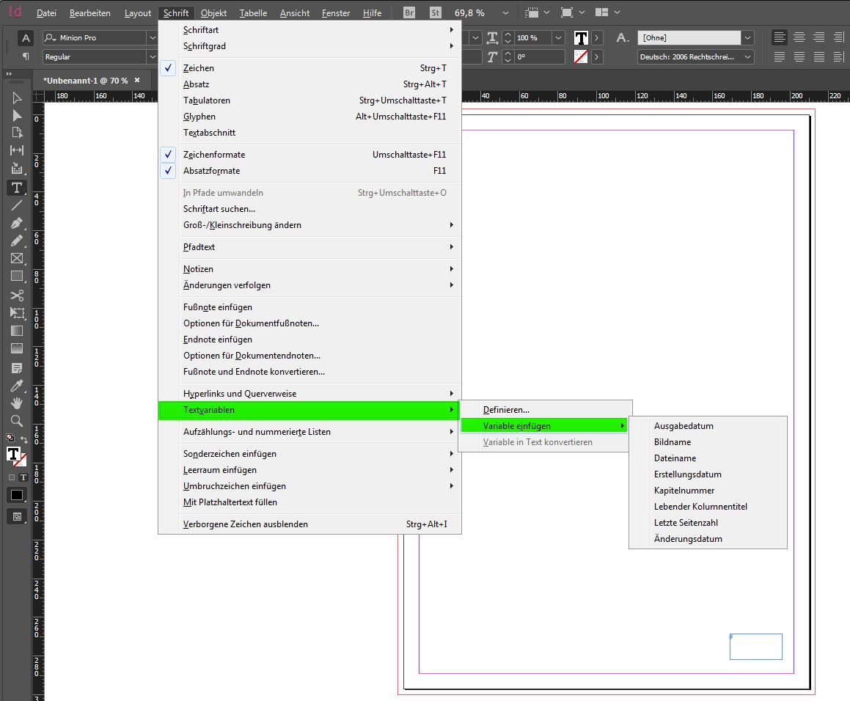Select the Page tool

click(x=17, y=133)
